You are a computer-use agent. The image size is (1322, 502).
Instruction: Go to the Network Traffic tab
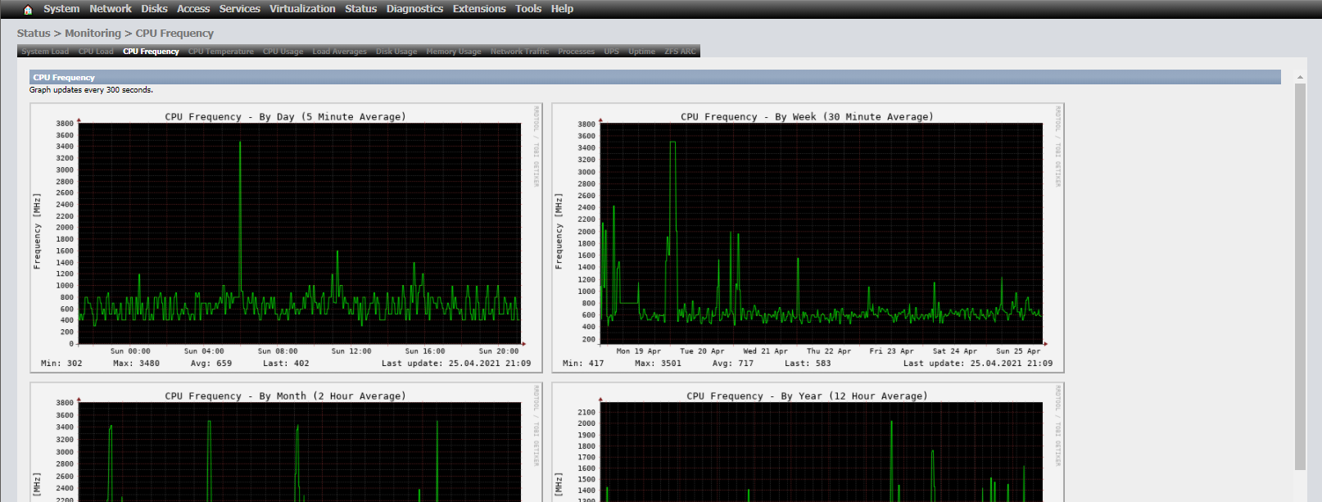(519, 52)
